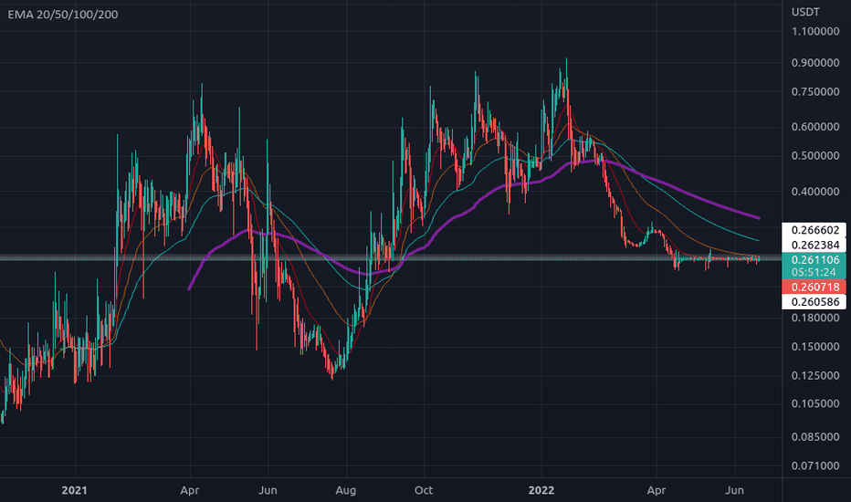The height and width of the screenshot is (502, 851).
Task: Click the 0.400000 price axis tick
Action: click(815, 192)
